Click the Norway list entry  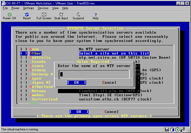tap(39, 91)
